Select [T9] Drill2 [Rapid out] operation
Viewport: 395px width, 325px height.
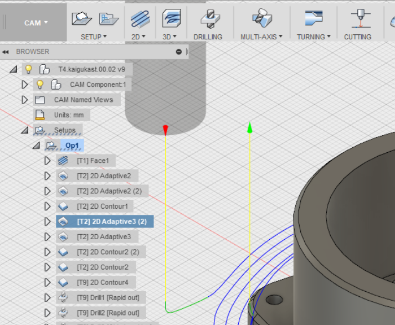coord(108,313)
